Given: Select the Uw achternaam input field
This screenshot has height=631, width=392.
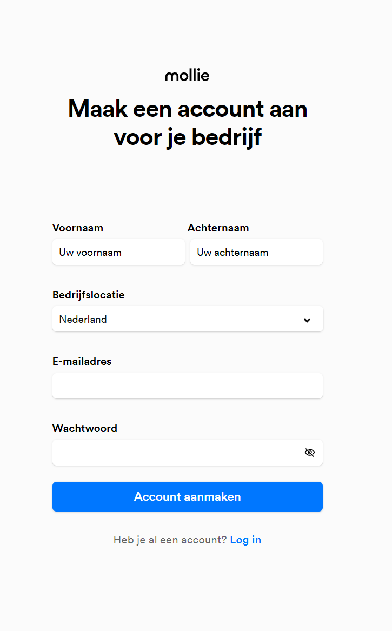Looking at the screenshot, I should click(256, 253).
